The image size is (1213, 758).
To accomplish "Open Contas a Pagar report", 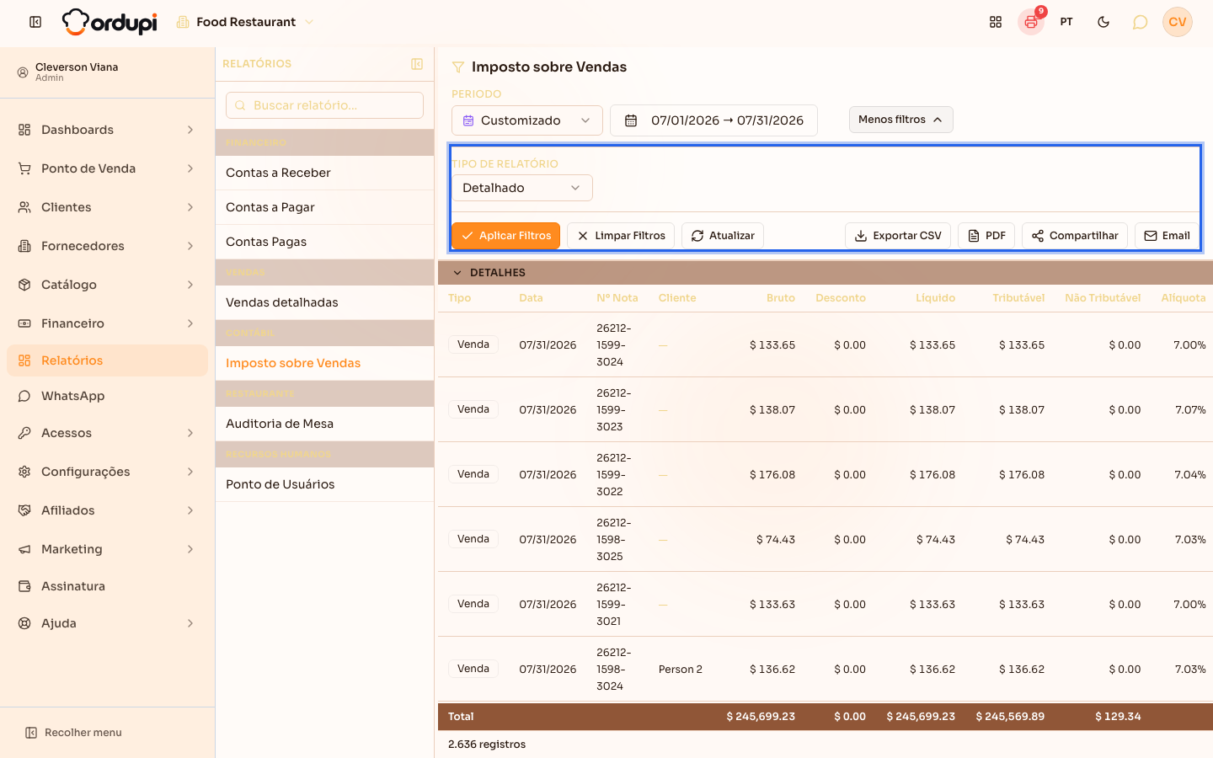I will (324, 207).
